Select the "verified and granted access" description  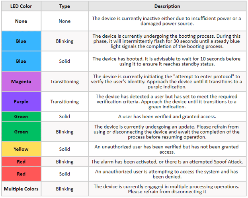tap(167, 117)
